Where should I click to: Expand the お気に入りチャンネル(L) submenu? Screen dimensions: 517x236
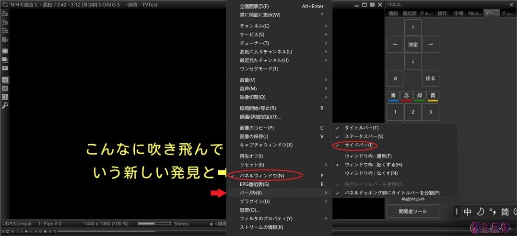click(x=279, y=52)
